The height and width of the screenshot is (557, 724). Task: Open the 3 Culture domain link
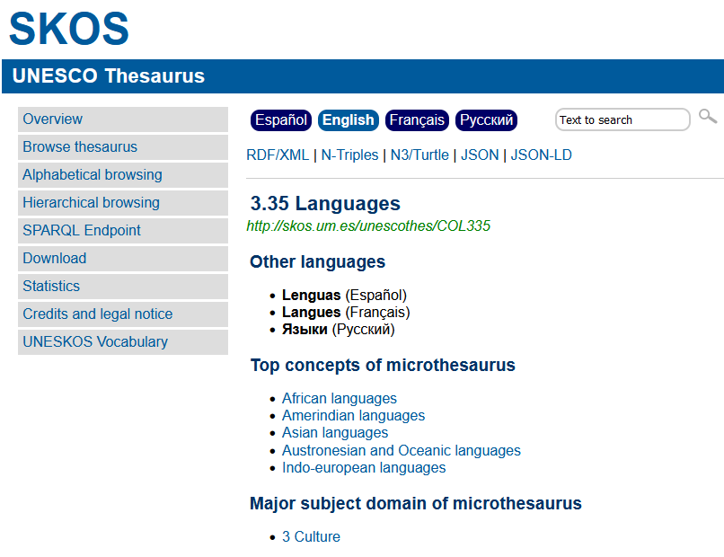click(x=311, y=536)
